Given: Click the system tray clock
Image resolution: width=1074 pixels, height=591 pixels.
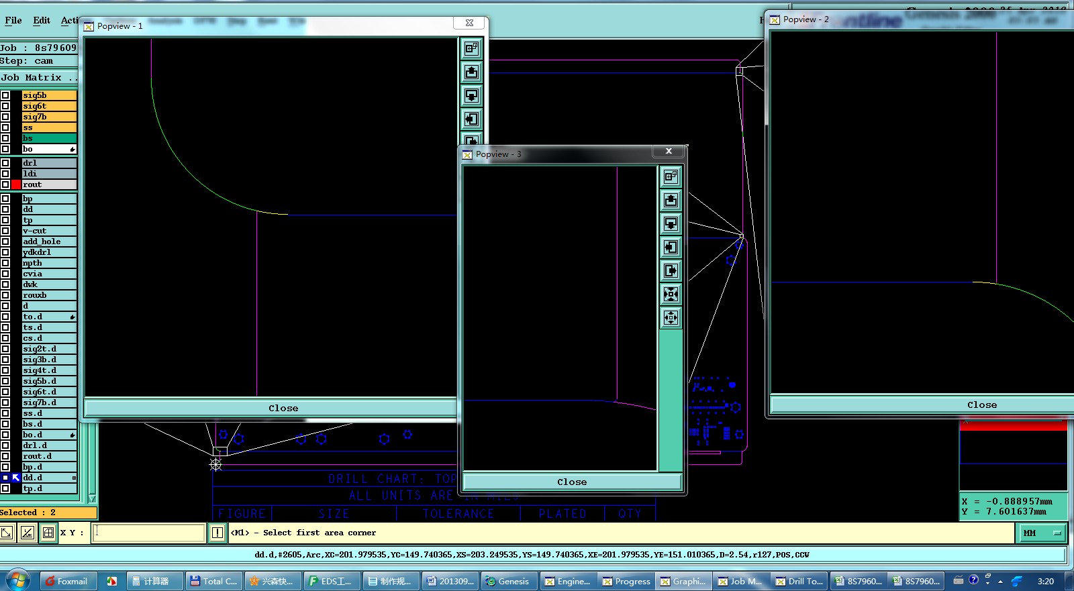Looking at the screenshot, I should coord(1045,581).
